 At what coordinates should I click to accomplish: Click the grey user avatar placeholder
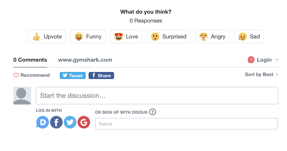[22, 96]
